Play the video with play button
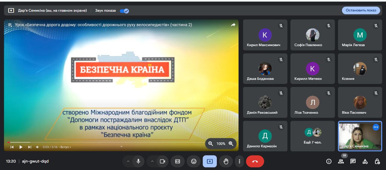 [x=21, y=147]
